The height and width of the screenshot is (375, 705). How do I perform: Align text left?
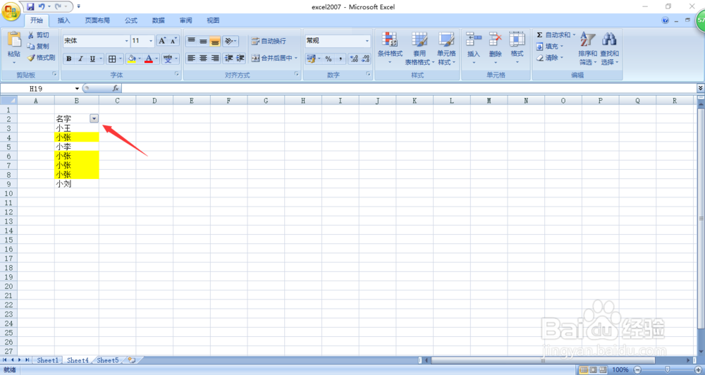191,59
